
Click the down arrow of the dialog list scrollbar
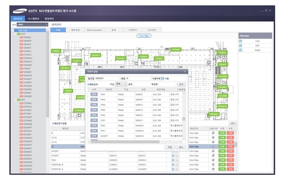coord(184,139)
